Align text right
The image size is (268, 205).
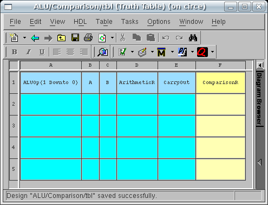tap(84, 52)
